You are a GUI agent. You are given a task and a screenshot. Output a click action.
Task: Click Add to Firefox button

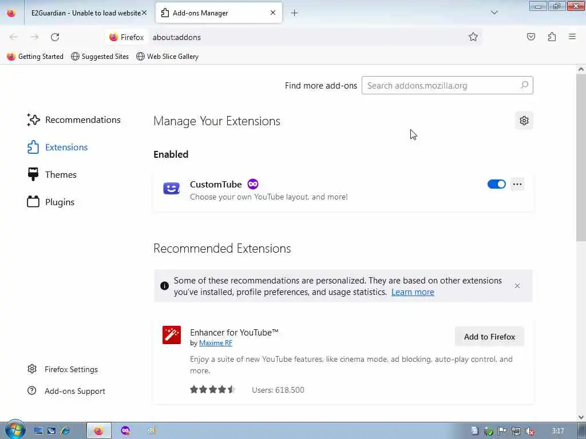[x=489, y=337]
